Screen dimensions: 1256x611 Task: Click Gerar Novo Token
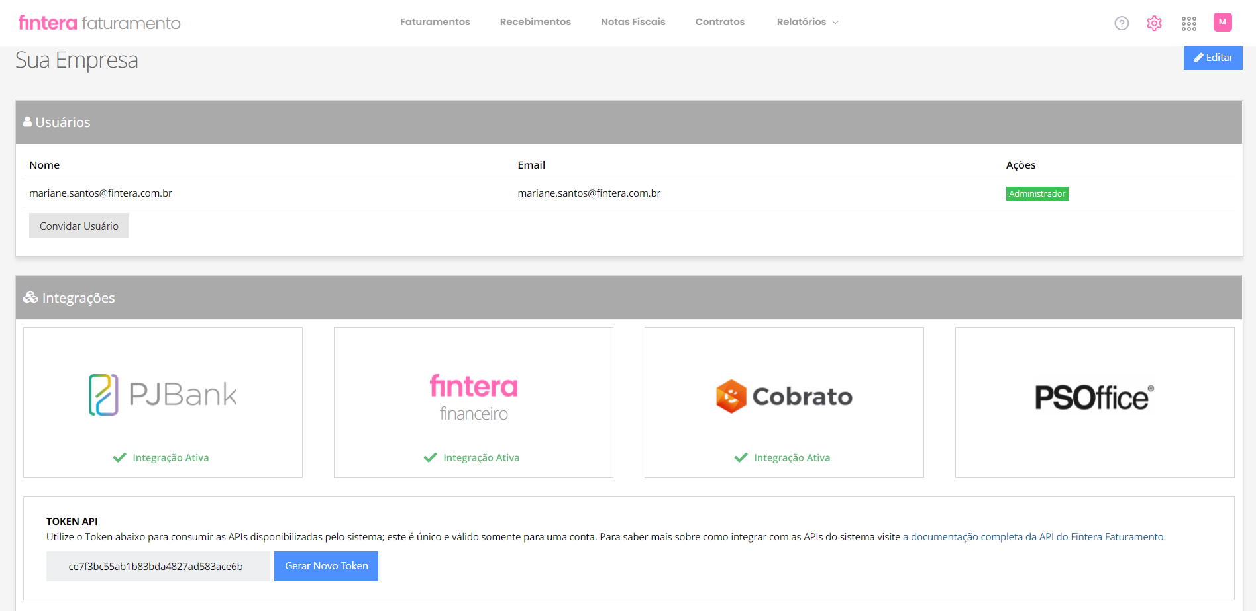coord(326,565)
